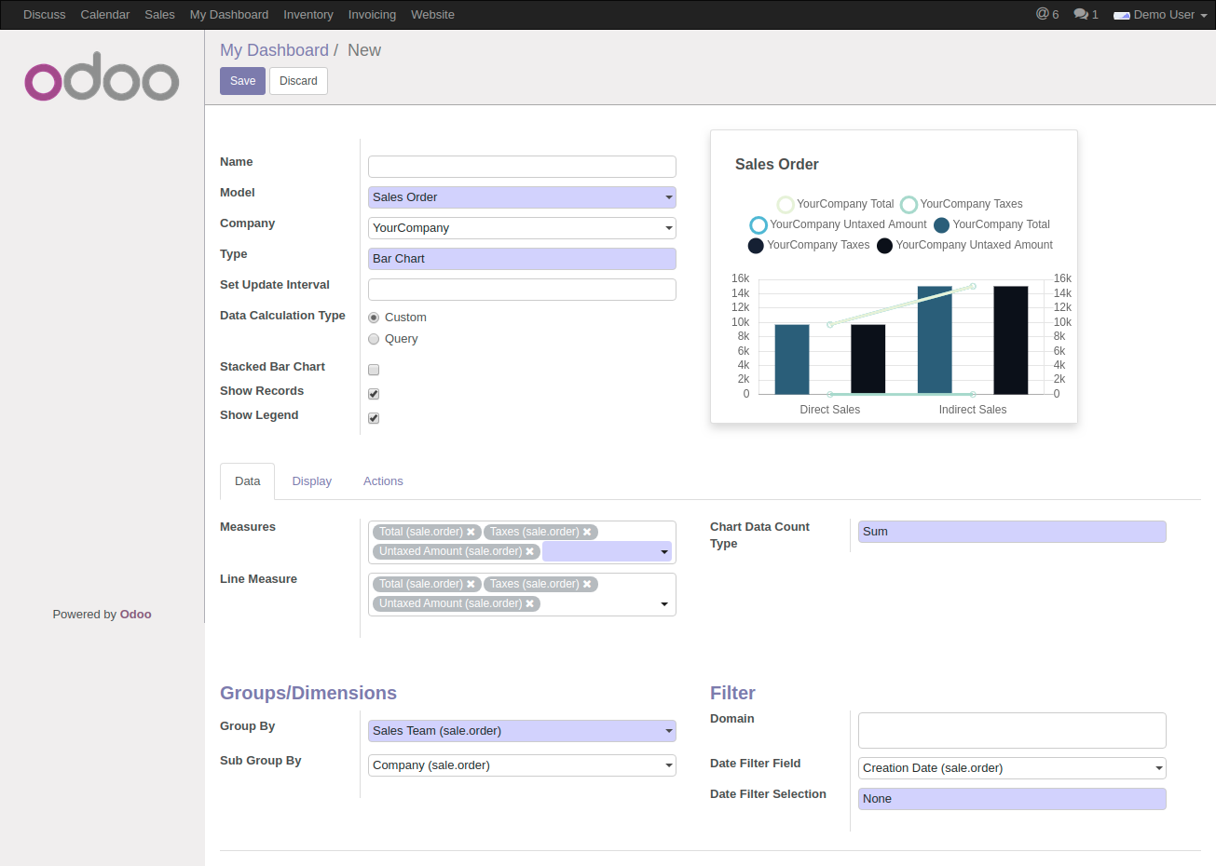
Task: Expand the Line Measure dropdown arrow
Action: (x=664, y=604)
